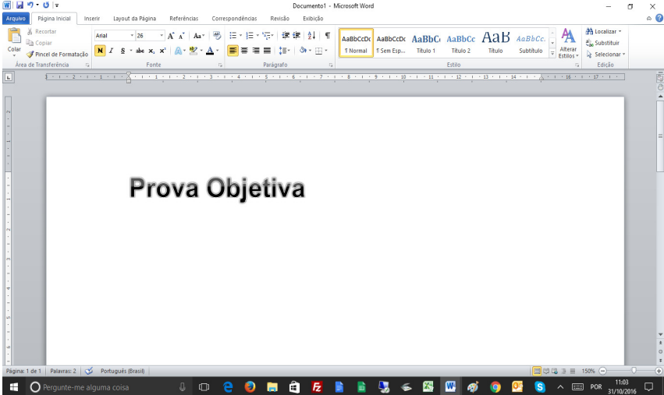Switch to Correspondências tab

pyautogui.click(x=234, y=19)
